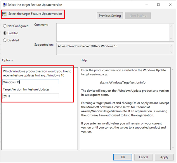This screenshot has height=163, width=177.
Task: Click the Supported on scroll down arrow
Action: click(x=171, y=52)
